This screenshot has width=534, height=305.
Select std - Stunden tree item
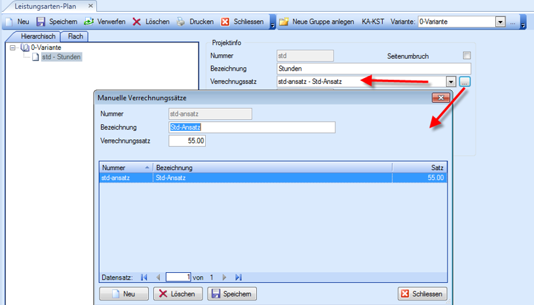click(62, 57)
